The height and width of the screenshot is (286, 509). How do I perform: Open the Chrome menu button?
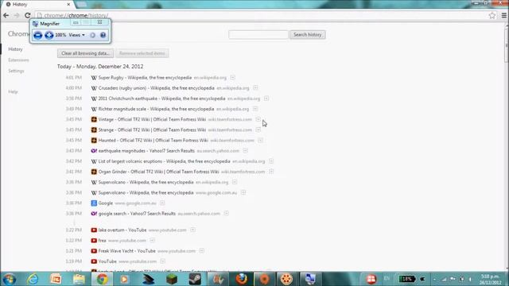click(503, 15)
